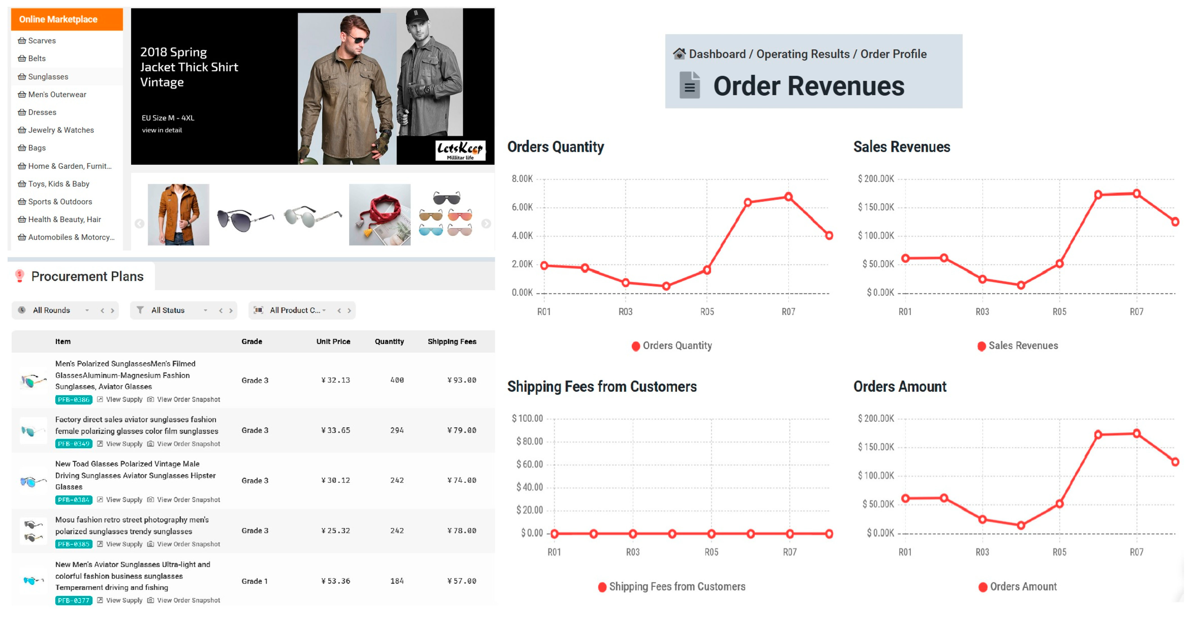Click the previous arrow beside All Status
This screenshot has height=623, width=1191.
point(221,311)
